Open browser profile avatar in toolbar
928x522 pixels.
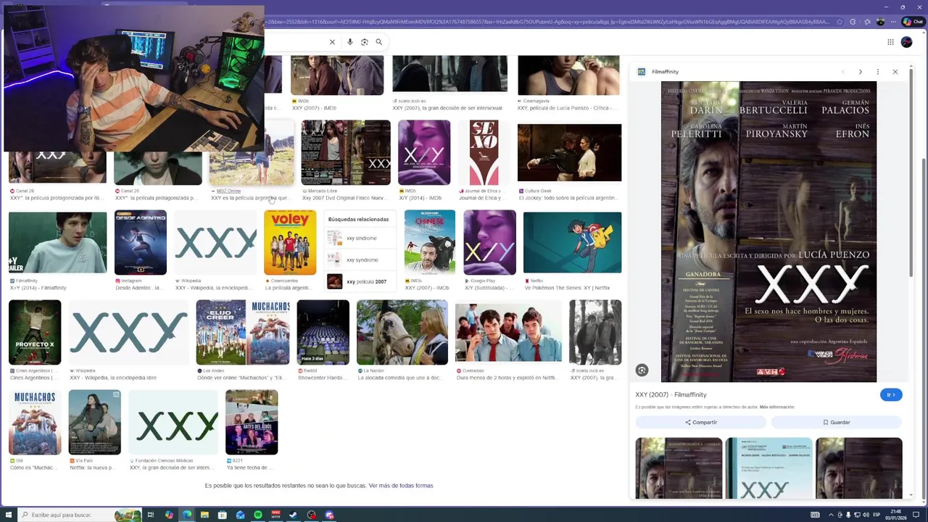[x=881, y=22]
